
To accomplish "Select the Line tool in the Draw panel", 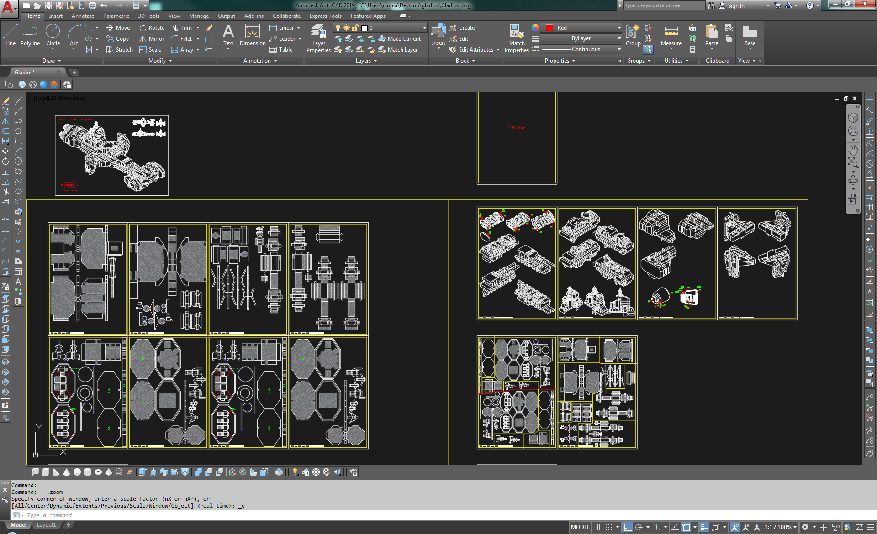I will 10,32.
